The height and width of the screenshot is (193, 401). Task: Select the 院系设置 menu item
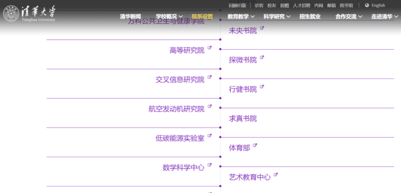coord(202,16)
